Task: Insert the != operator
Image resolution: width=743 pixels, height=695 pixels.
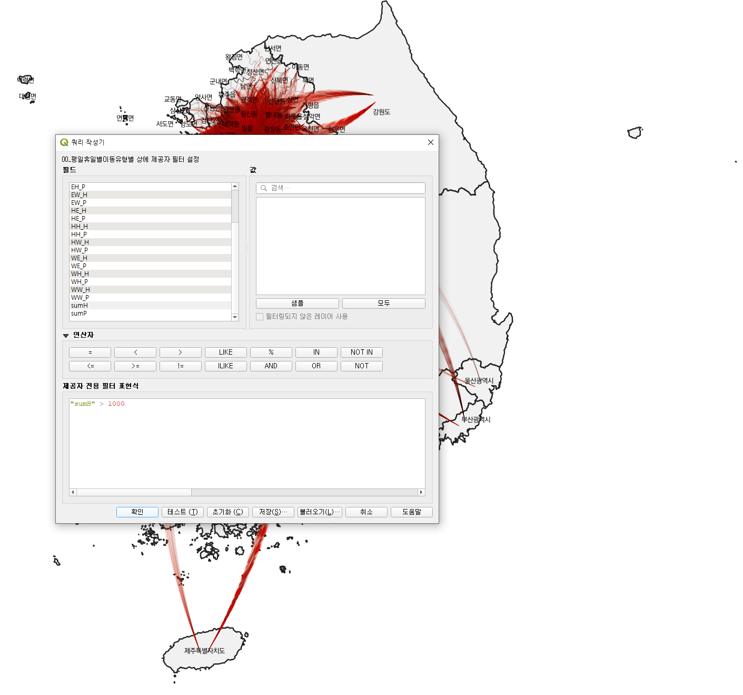Action: pos(181,366)
